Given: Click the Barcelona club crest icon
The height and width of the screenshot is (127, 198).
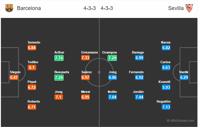Looking at the screenshot, I should 9,8.
